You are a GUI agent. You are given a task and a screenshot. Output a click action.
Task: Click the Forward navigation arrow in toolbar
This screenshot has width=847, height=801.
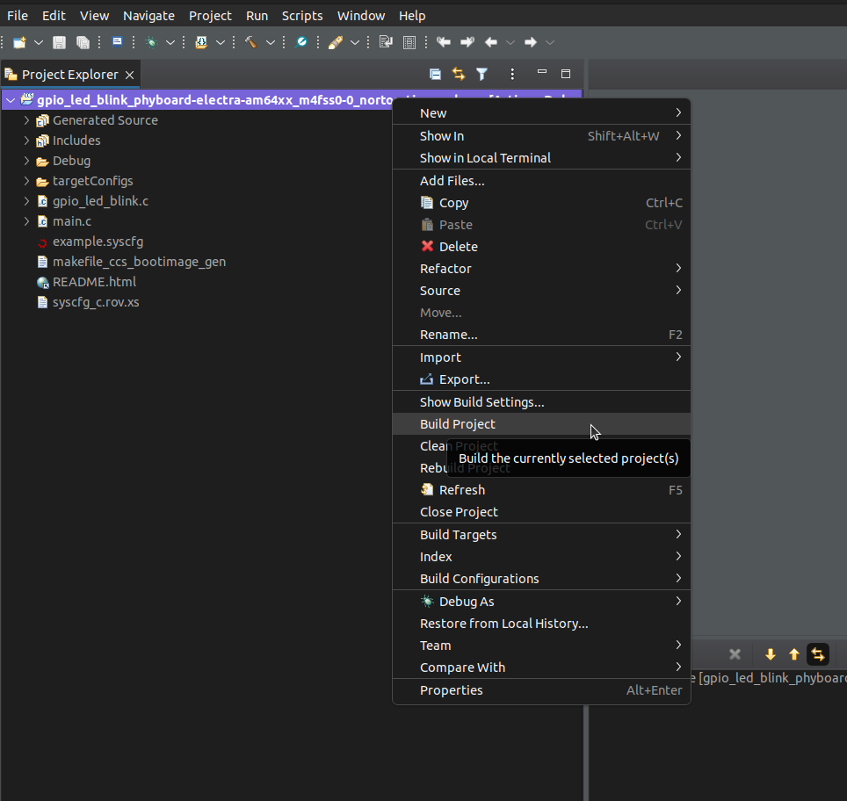pos(531,42)
